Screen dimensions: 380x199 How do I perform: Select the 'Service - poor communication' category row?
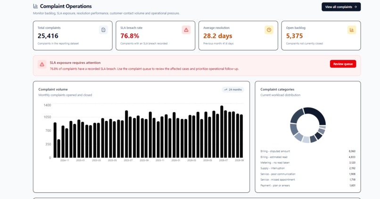pos(308,174)
